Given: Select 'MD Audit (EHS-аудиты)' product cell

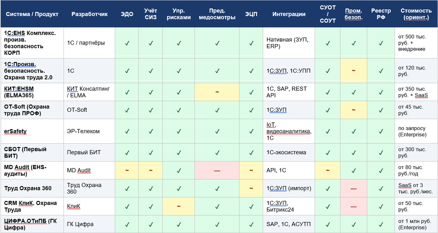Looking at the screenshot, I should [32, 170].
